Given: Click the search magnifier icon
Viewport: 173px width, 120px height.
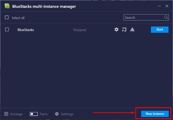Looking at the screenshot, I should (166, 17).
